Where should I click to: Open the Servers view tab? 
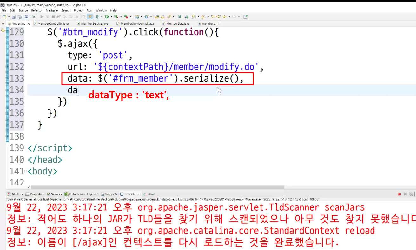[54, 194]
